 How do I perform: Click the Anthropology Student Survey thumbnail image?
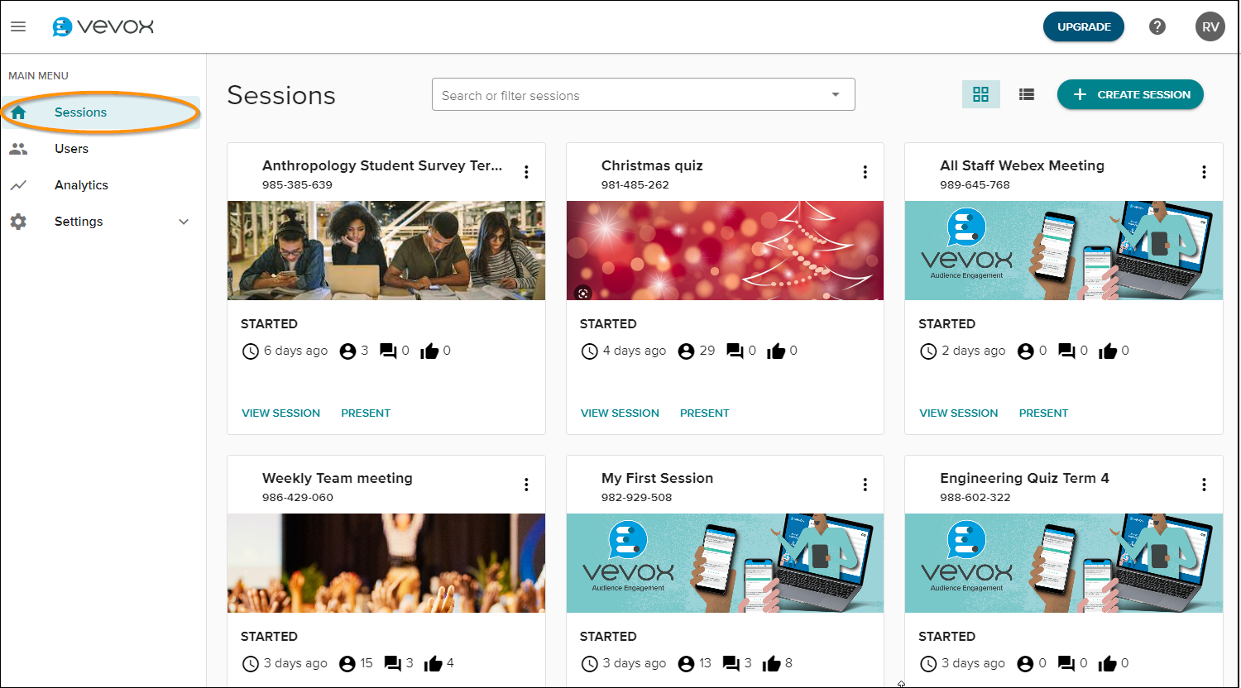(x=386, y=251)
